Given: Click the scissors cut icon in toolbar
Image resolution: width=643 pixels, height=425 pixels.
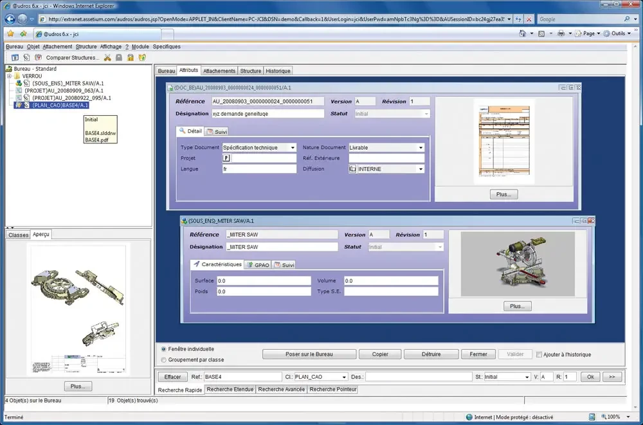Looking at the screenshot, I should pos(107,58).
